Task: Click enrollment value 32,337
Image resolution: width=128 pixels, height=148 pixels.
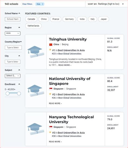Action: 111,90
